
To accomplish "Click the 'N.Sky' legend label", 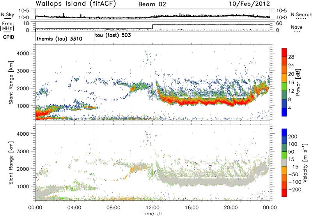I will pos(7,14).
